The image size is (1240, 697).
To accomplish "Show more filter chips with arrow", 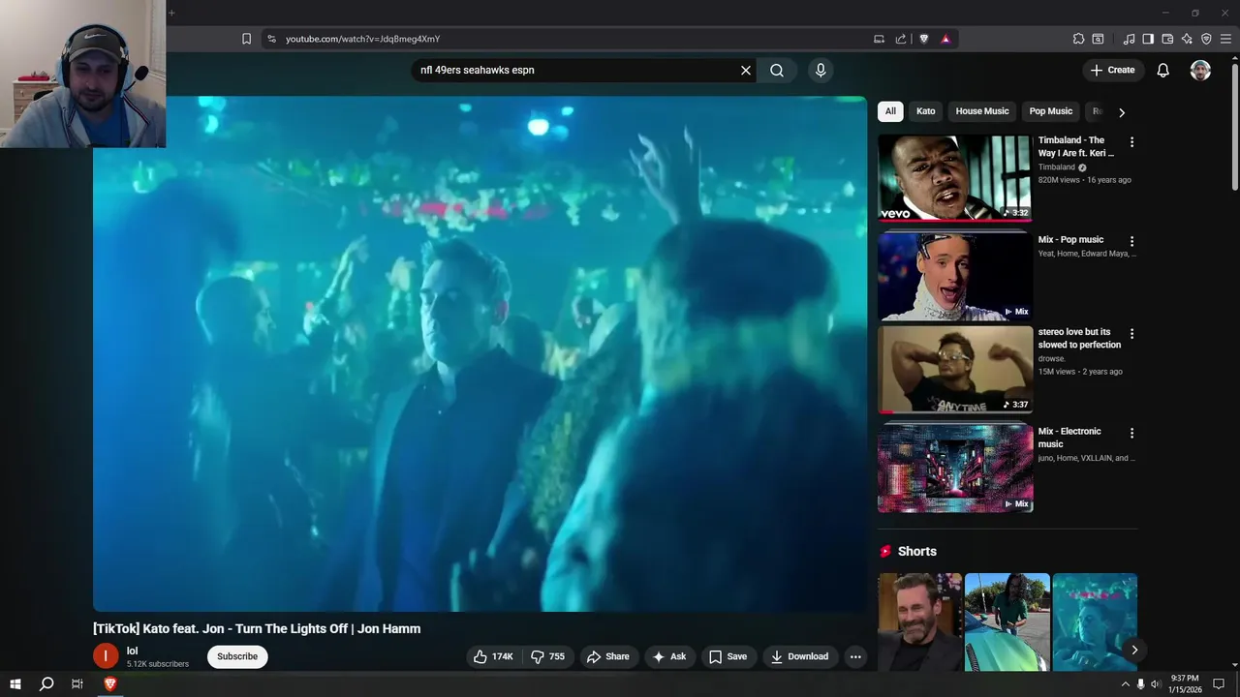I will click(1122, 112).
